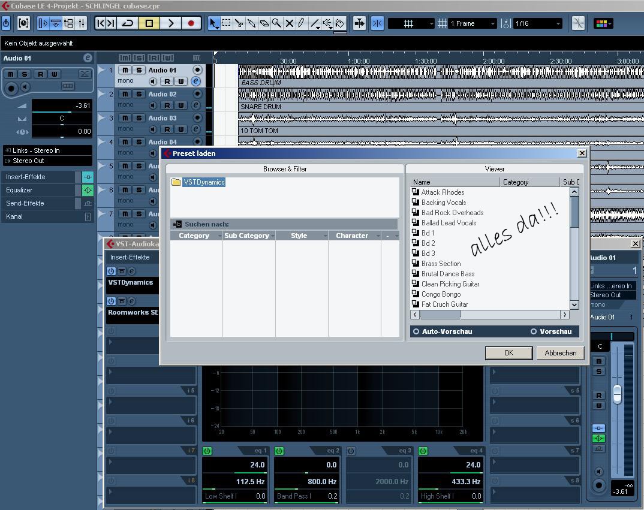Confirm preset dialog with OK
This screenshot has width=644, height=510.
pyautogui.click(x=508, y=353)
